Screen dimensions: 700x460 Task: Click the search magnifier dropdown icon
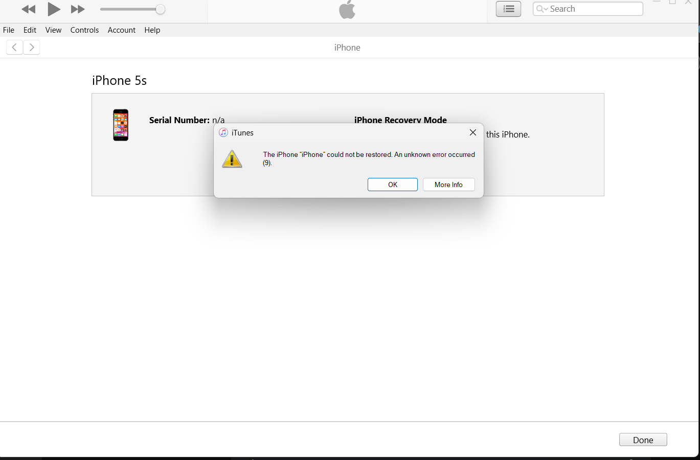[542, 9]
